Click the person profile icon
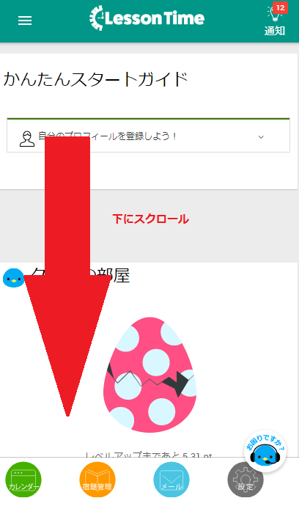 click(x=27, y=139)
